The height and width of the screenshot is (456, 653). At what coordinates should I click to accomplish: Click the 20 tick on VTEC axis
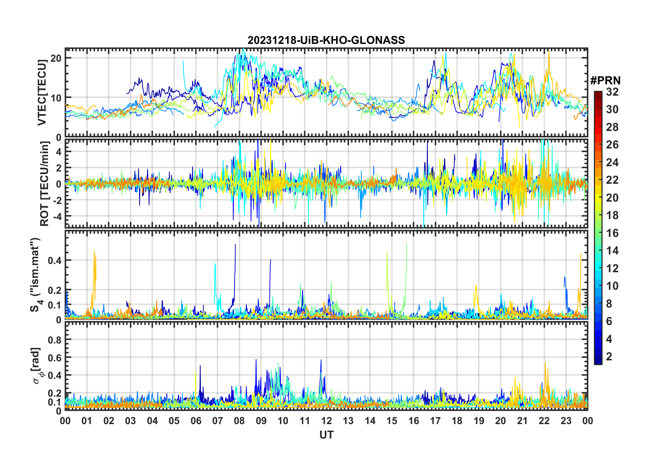(x=56, y=58)
